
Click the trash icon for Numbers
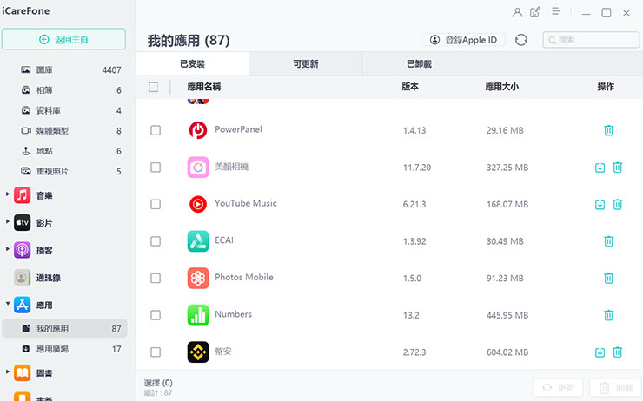point(608,315)
